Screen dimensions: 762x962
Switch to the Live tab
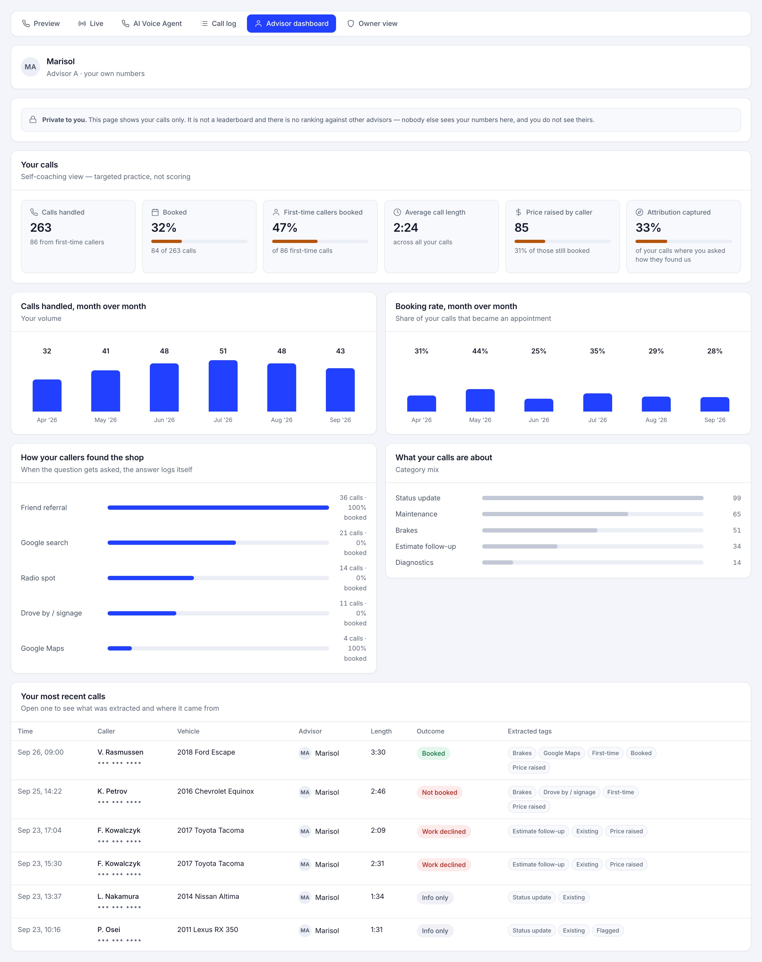point(90,24)
